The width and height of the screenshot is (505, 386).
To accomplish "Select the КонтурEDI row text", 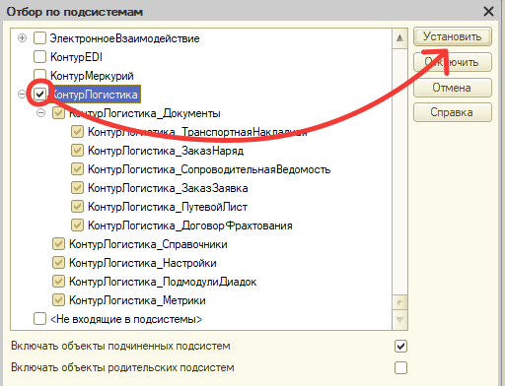I will tap(76, 57).
